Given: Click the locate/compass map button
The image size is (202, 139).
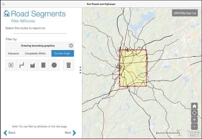Looking at the screenshot, I should (194, 113).
